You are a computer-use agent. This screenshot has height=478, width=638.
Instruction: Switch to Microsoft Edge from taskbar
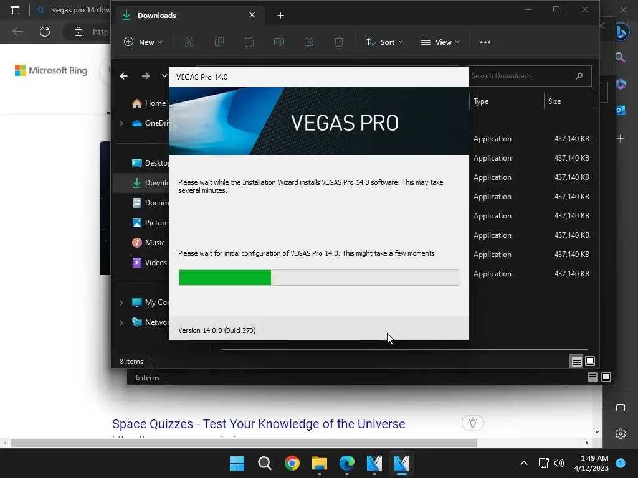[347, 463]
